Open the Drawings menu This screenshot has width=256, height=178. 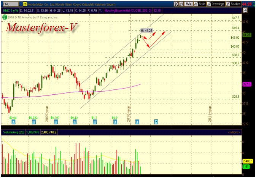pyautogui.click(x=216, y=4)
